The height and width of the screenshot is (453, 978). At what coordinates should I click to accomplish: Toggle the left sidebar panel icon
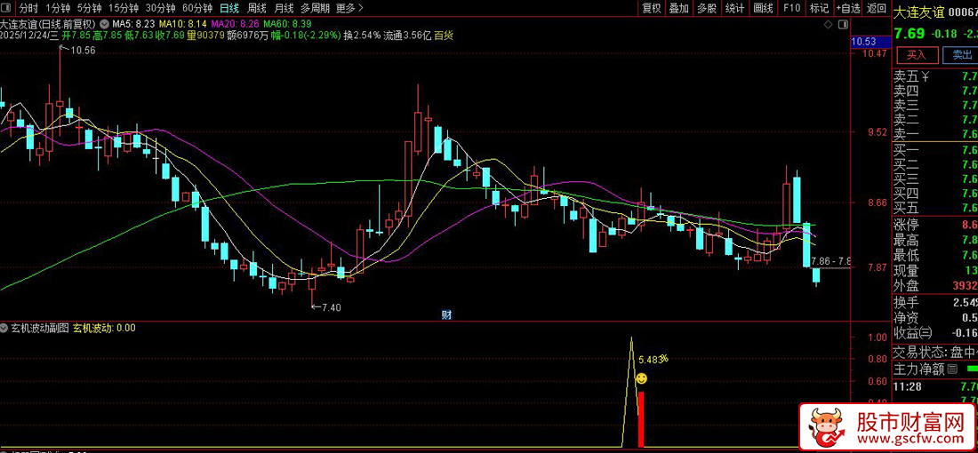click(7, 8)
